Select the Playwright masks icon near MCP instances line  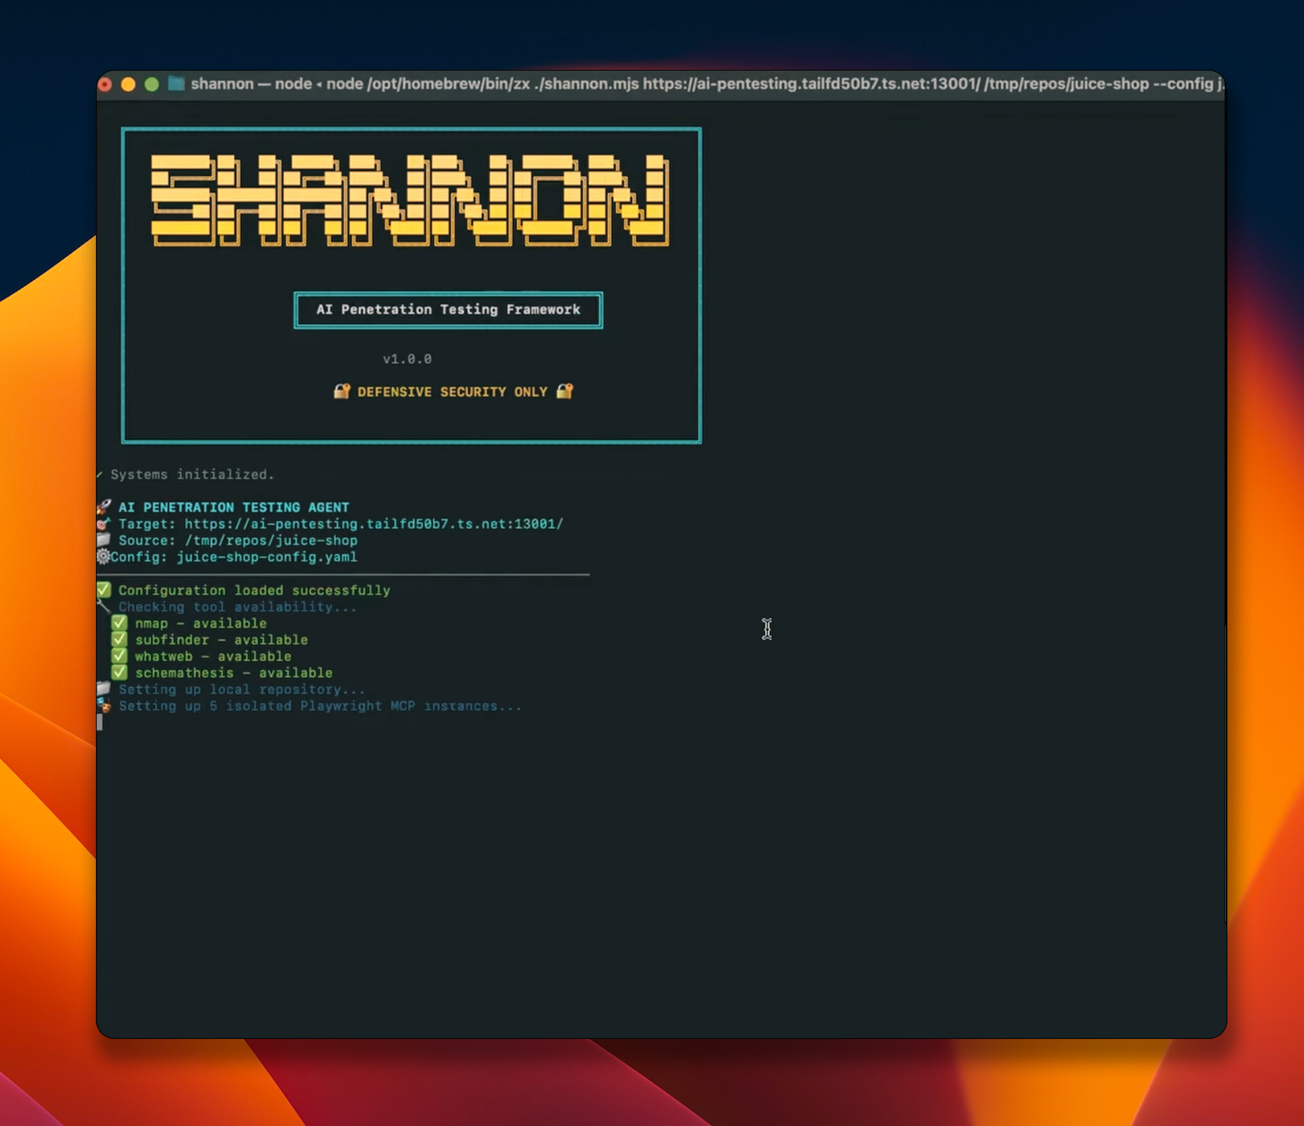[x=104, y=705]
